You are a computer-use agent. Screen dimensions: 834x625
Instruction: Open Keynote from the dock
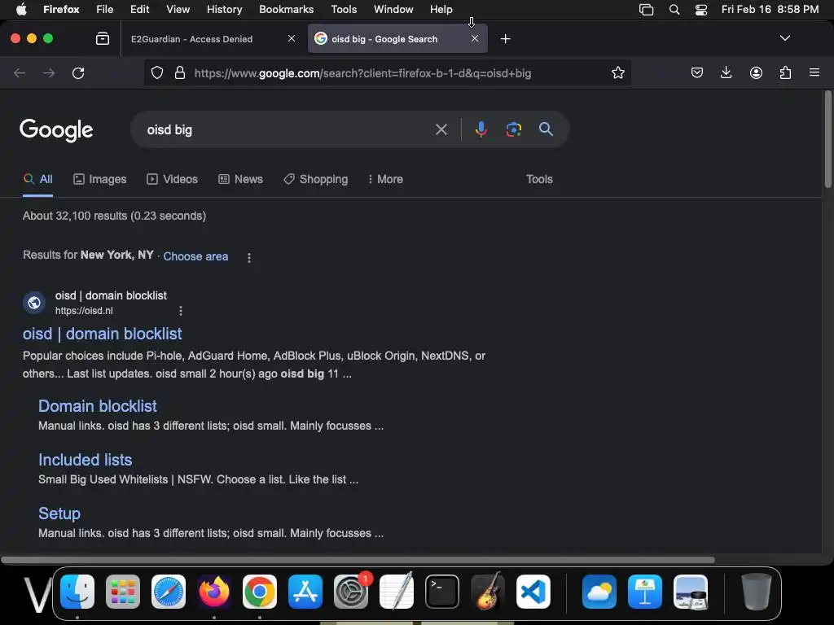(x=645, y=592)
